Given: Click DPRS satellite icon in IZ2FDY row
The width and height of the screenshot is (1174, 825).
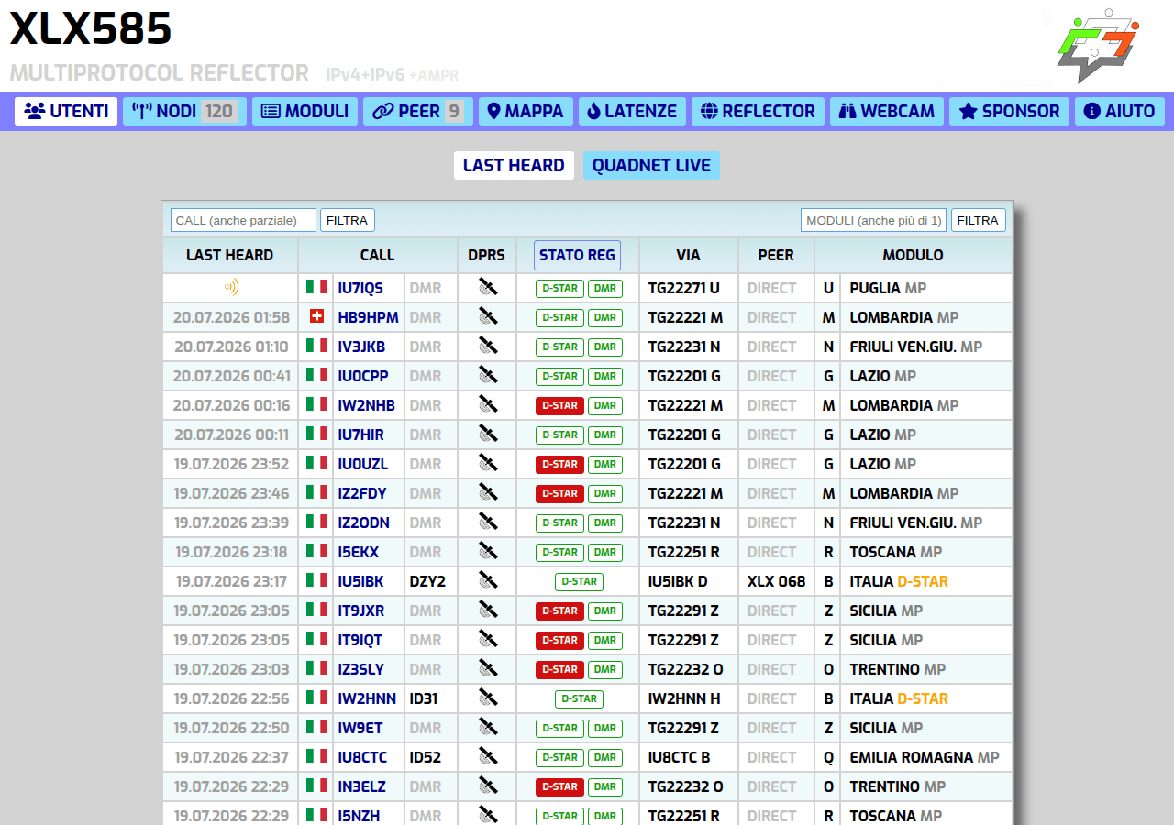Looking at the screenshot, I should click(488, 492).
